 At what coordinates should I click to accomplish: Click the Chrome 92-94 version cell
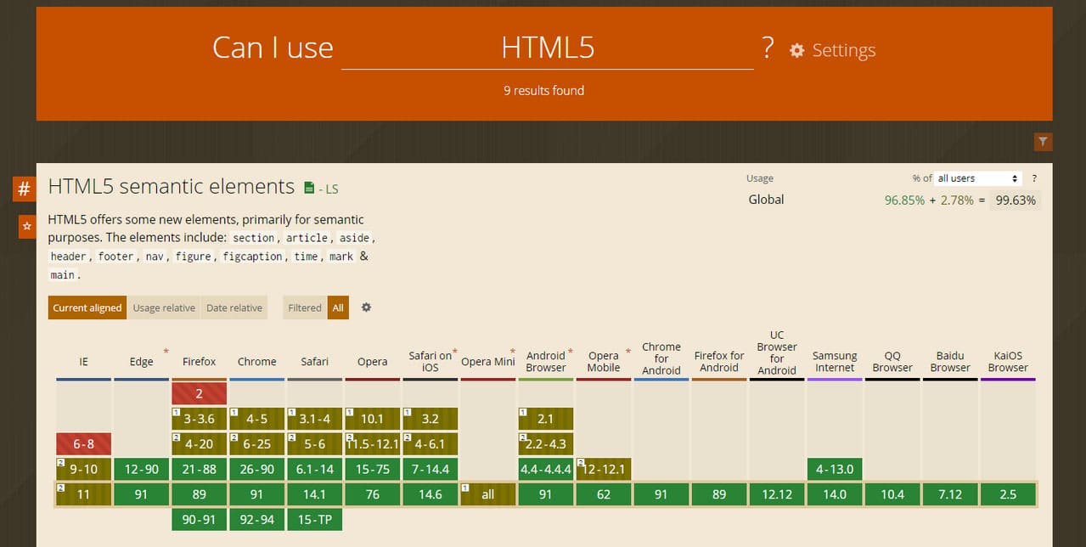(256, 519)
